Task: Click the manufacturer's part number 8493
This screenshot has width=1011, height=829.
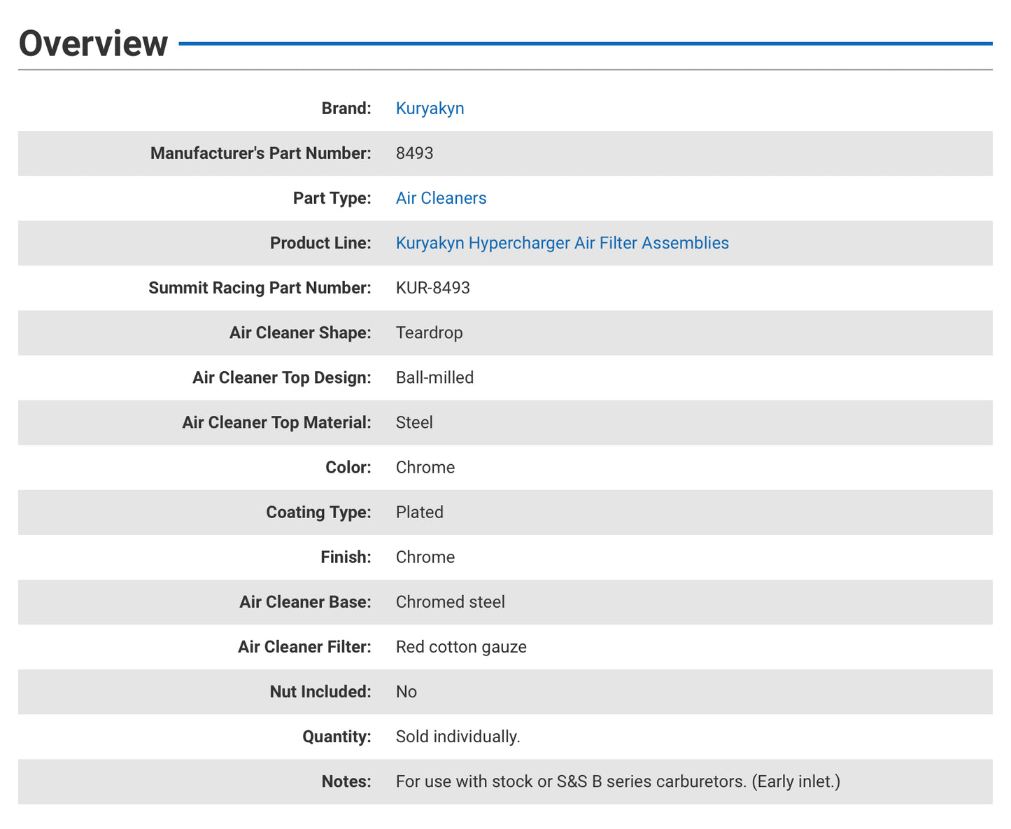Action: click(x=414, y=153)
